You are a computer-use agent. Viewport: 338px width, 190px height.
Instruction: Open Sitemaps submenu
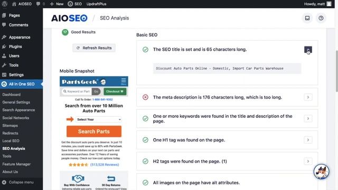(10, 126)
